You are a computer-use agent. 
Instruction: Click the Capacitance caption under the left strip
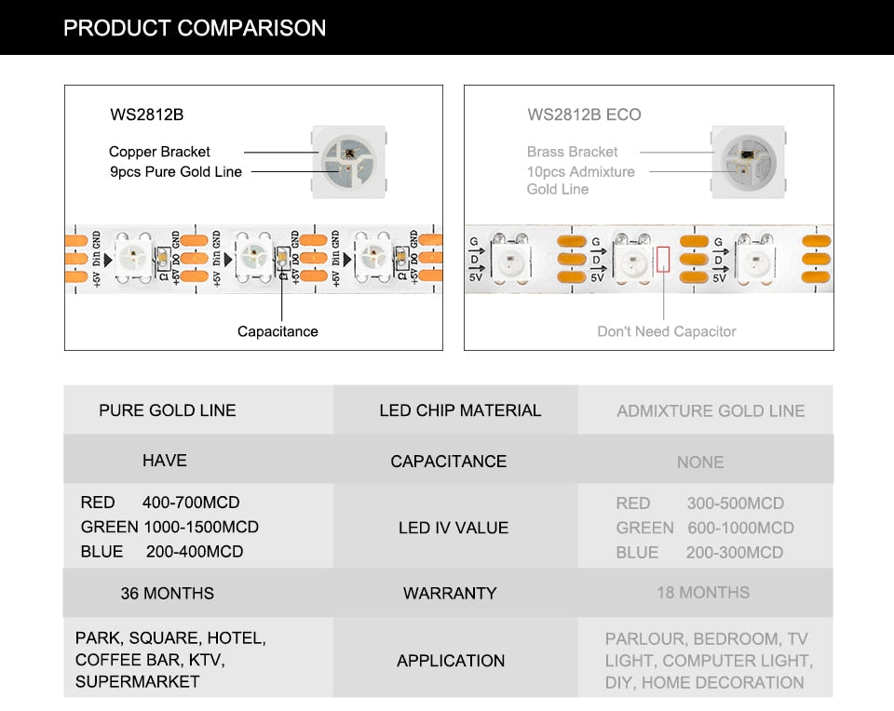click(278, 331)
